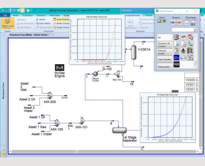Click the Inlet Scrubber Carry-over chart
This screenshot has width=205, height=166.
point(97,40)
